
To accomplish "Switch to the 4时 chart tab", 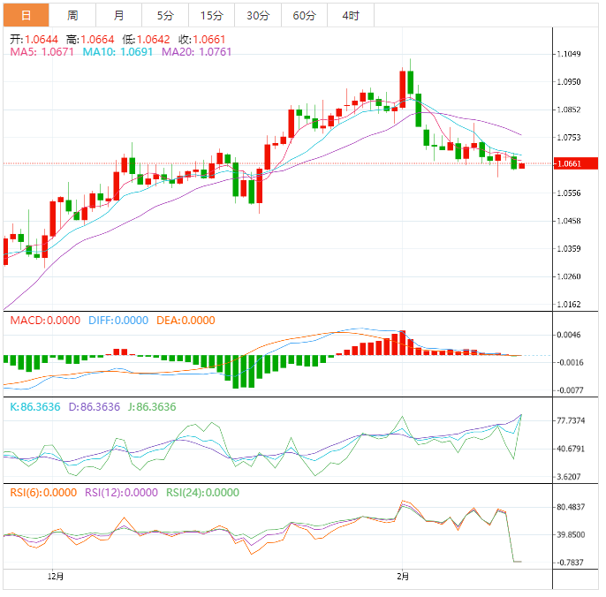I will point(350,15).
